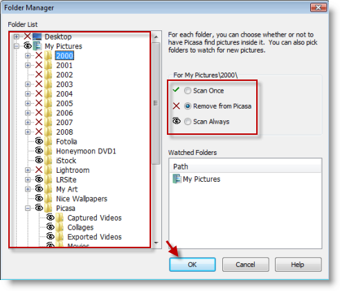This screenshot has height=291, width=340.
Task: Expand the 2000 folder node
Action: tap(28, 55)
